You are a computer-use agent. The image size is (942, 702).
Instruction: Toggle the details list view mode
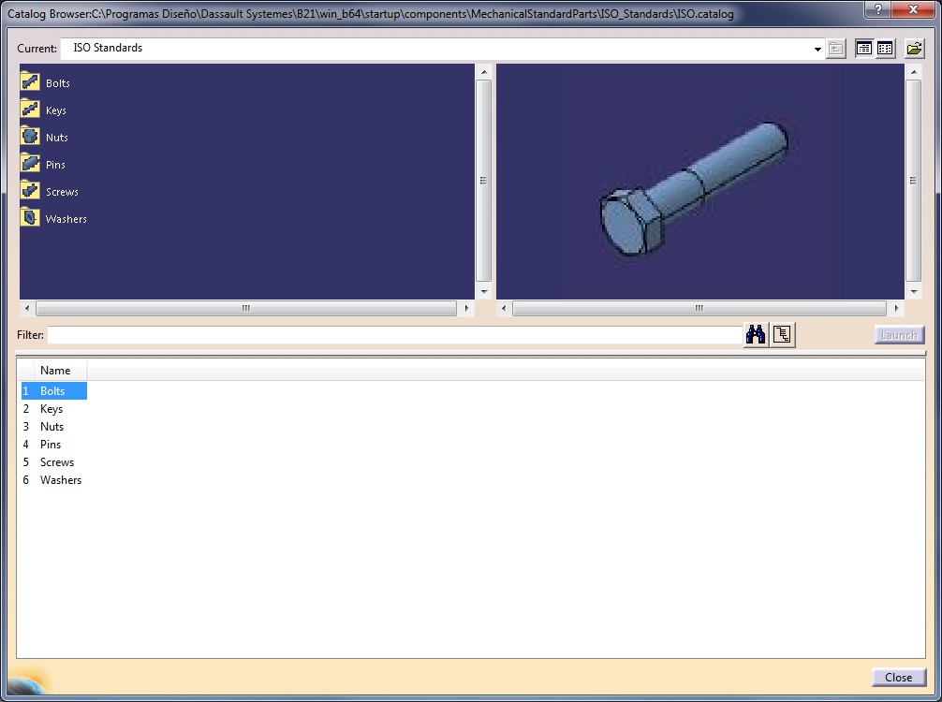[863, 49]
